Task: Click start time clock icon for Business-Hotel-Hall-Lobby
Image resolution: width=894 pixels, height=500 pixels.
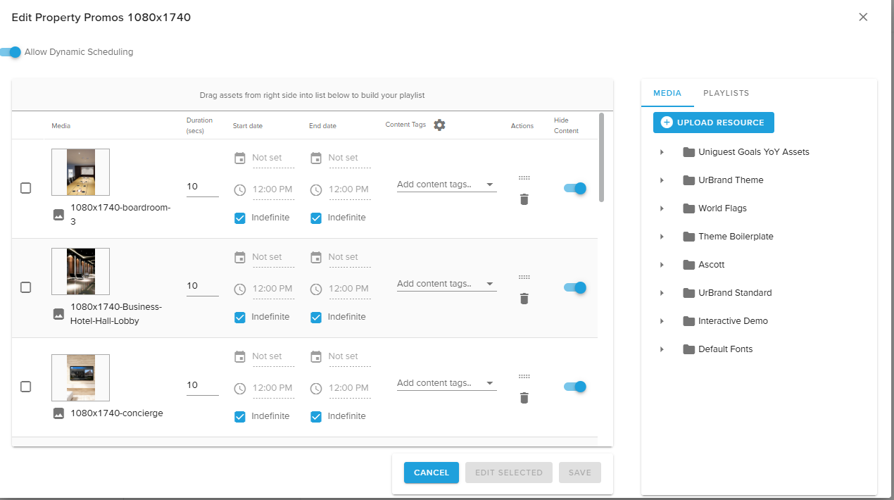Action: tap(240, 289)
